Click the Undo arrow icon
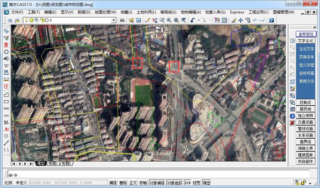Image resolution: width=320 pixels, height=188 pixels. pyautogui.click(x=192, y=20)
